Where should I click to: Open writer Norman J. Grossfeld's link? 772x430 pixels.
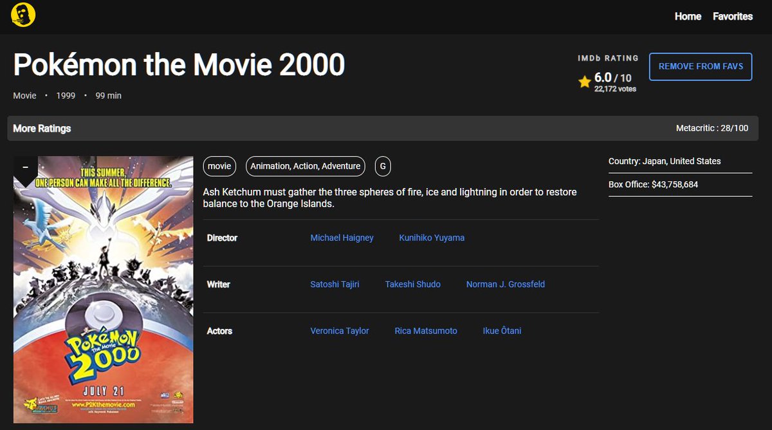pos(506,284)
